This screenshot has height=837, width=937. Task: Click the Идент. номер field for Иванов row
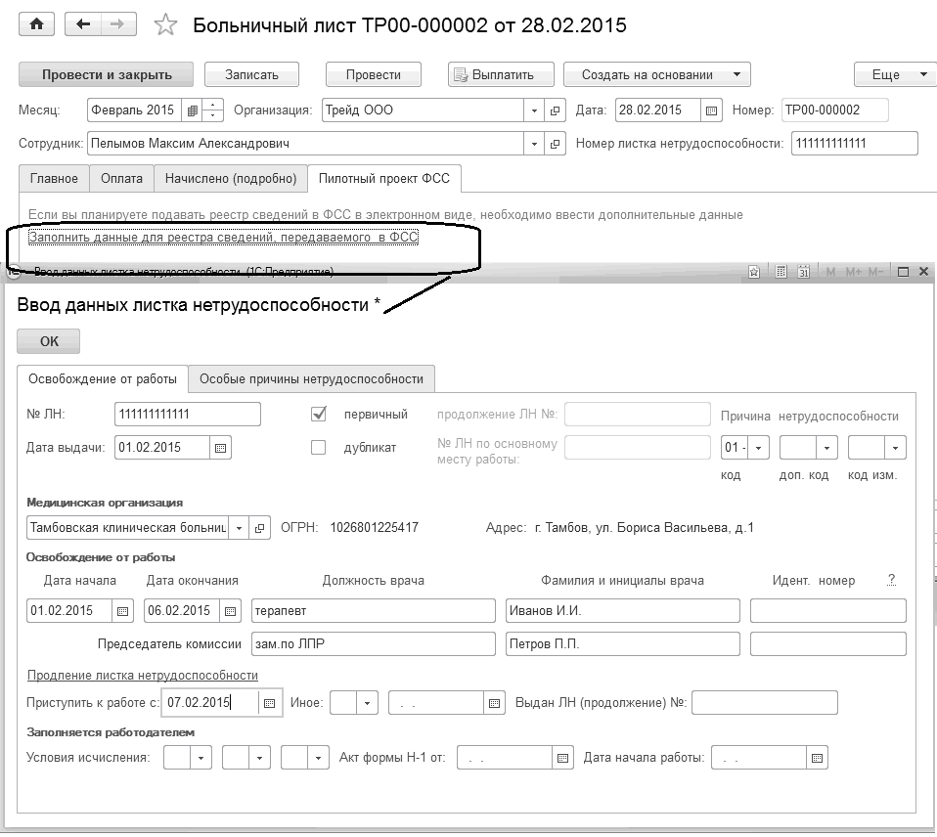(828, 611)
